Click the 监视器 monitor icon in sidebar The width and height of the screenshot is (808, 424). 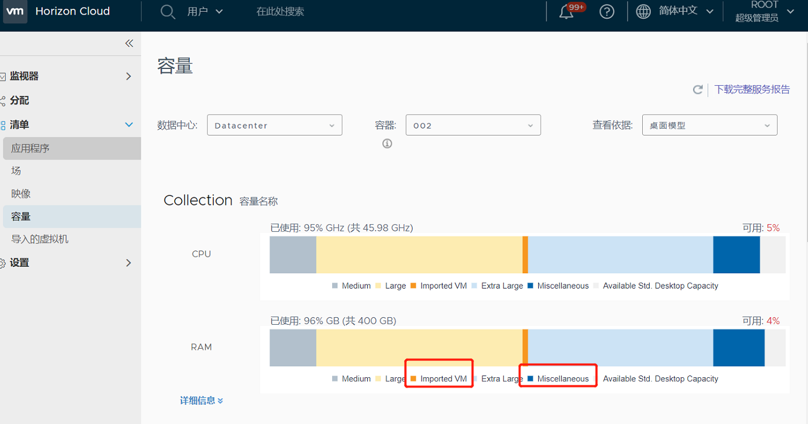click(2, 77)
